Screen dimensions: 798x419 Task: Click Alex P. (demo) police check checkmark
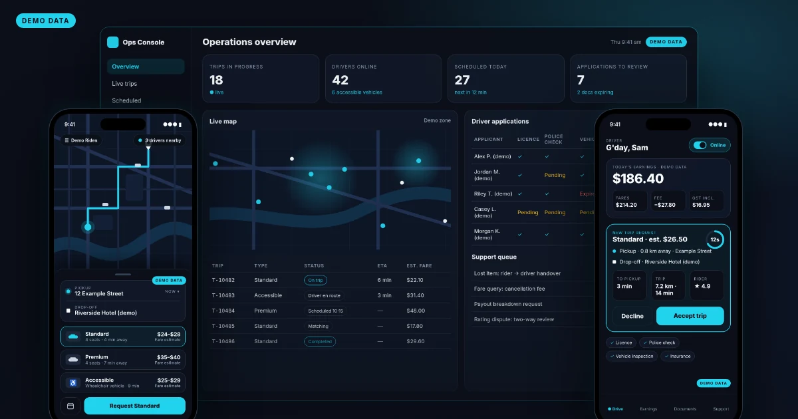tap(547, 156)
